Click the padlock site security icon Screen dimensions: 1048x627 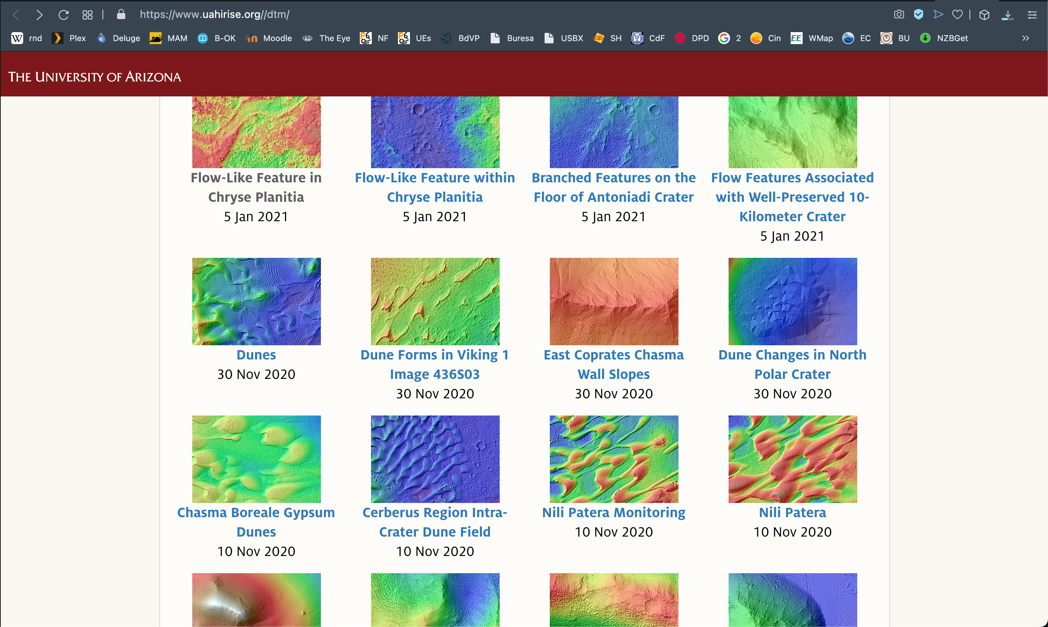121,15
